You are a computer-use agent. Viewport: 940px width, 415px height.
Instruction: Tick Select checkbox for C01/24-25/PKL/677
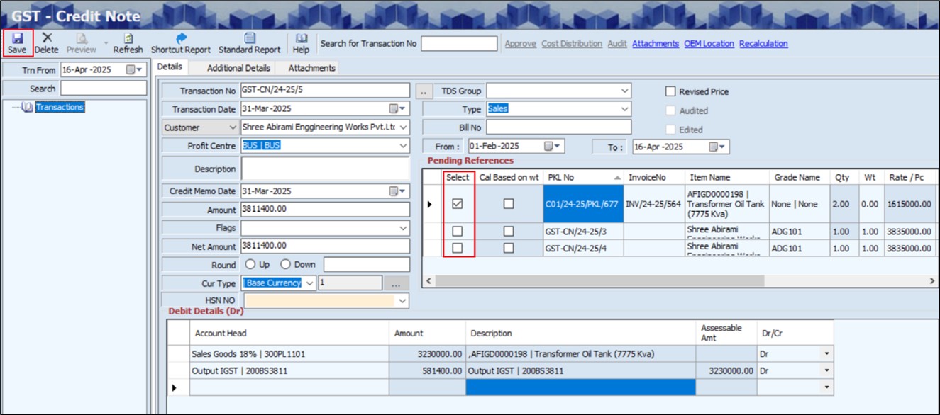click(458, 204)
